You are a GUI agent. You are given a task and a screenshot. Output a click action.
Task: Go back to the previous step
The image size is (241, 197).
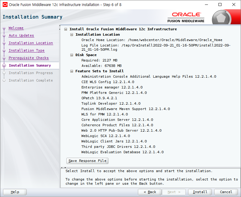pos(150,192)
